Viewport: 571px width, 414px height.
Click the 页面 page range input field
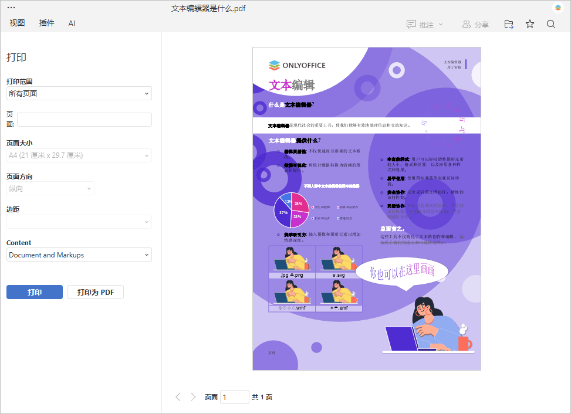click(84, 120)
